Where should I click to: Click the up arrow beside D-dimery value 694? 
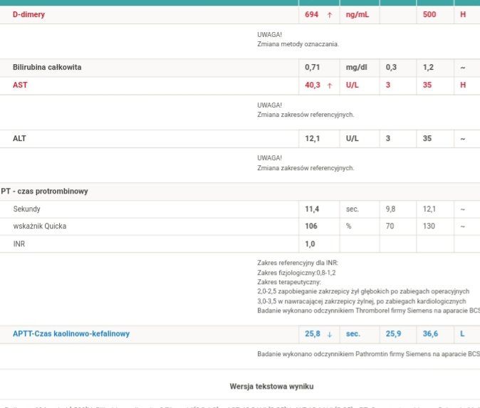329,15
